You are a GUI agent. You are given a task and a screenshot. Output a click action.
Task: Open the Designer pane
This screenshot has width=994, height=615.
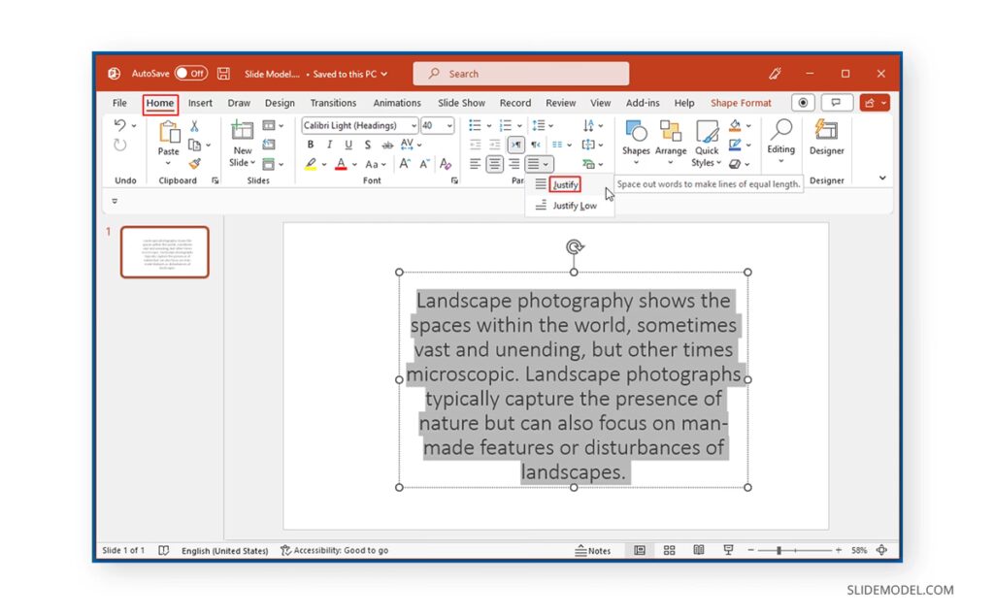click(826, 136)
